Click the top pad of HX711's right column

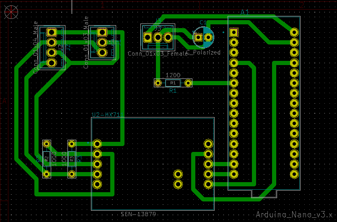point(208,144)
